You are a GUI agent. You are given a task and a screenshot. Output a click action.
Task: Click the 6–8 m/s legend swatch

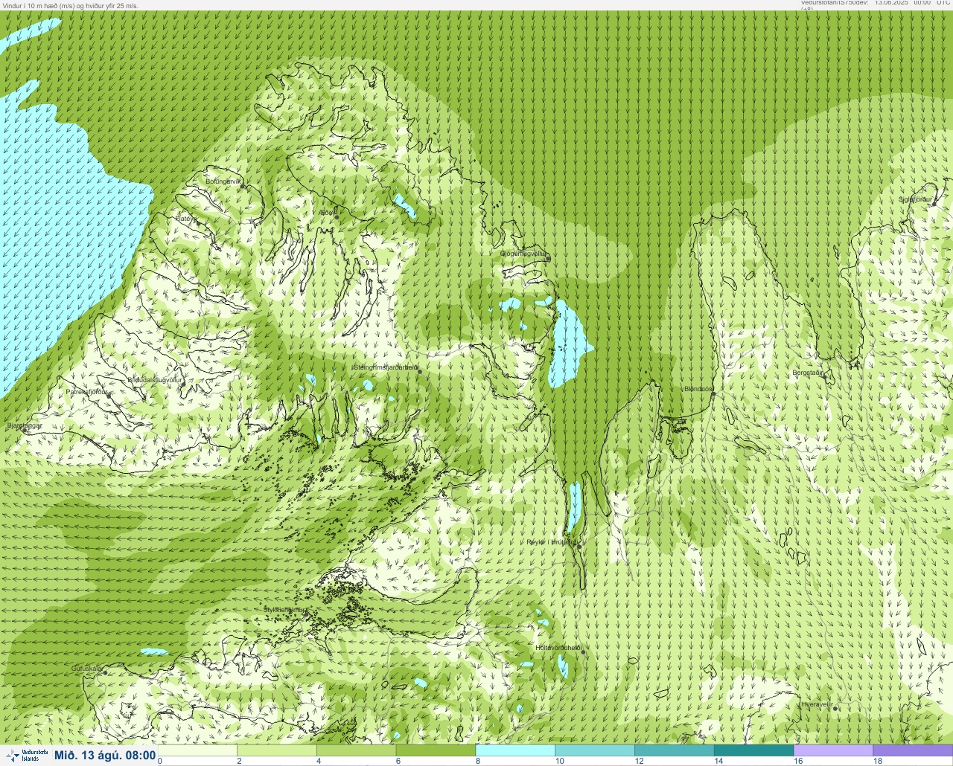click(436, 750)
